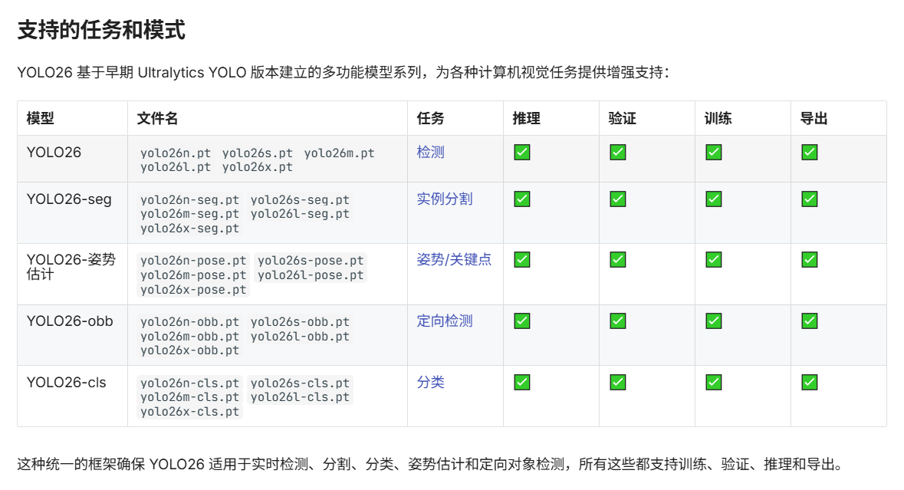Open the 定向检测 task link
Viewport: 904px width, 490px height.
click(x=445, y=321)
